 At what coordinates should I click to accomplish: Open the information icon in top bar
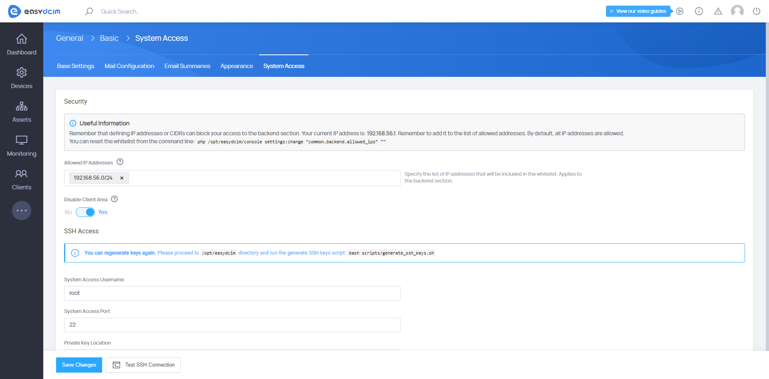(x=699, y=11)
